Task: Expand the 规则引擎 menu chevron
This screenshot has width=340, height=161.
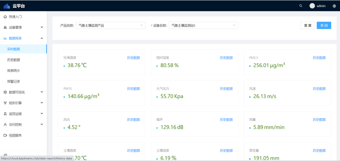Action: tap(42, 103)
